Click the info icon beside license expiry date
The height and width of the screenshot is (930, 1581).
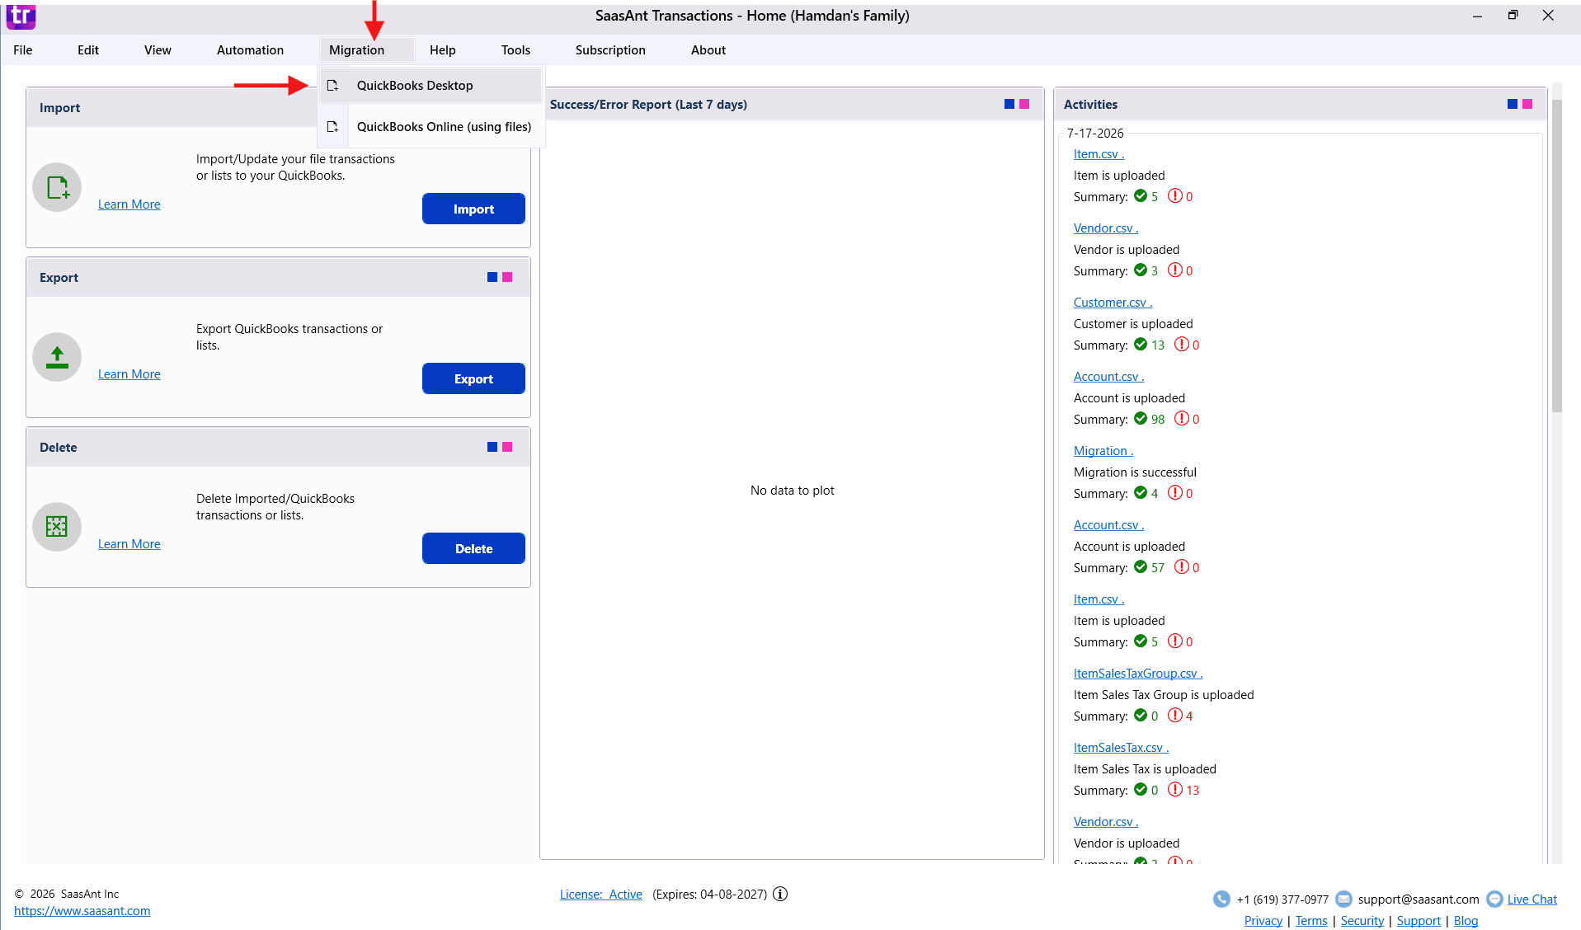(780, 894)
